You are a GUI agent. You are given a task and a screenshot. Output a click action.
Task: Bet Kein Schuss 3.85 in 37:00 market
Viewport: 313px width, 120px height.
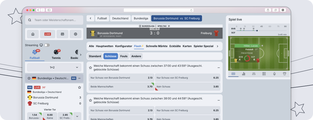click(x=188, y=86)
